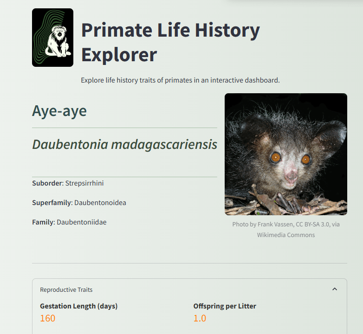The image size is (363, 334).
Task: Click the Reproductive Traits section header
Action: pos(66,290)
